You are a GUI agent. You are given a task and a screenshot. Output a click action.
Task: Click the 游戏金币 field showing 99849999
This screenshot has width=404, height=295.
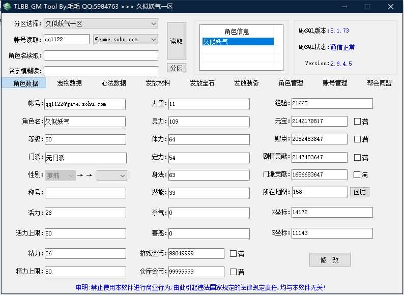[x=196, y=253]
